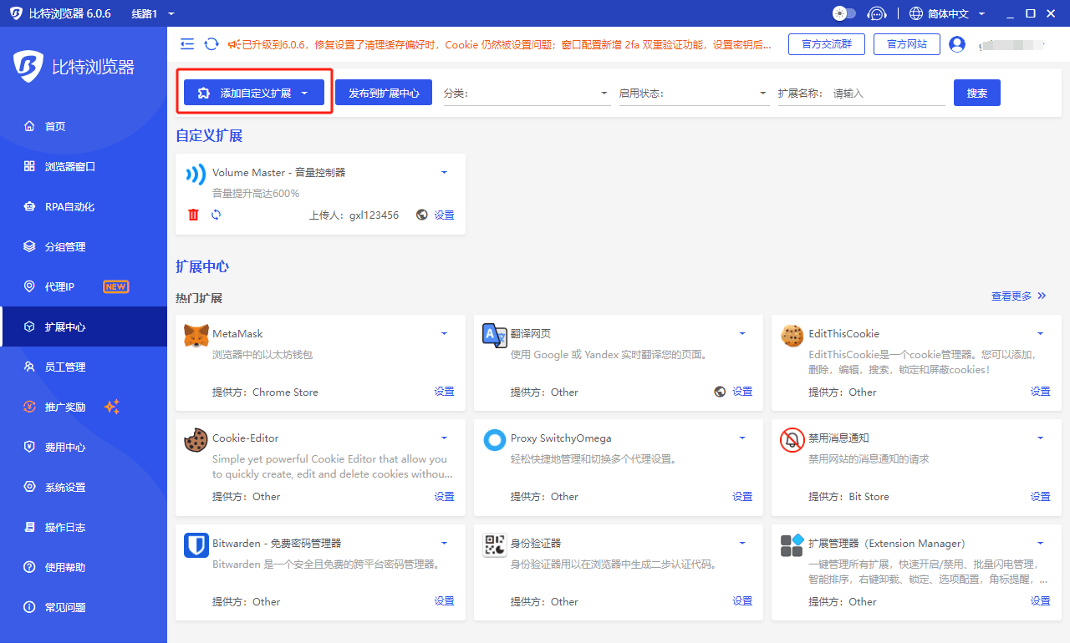Click the 搜索 button

coord(977,93)
